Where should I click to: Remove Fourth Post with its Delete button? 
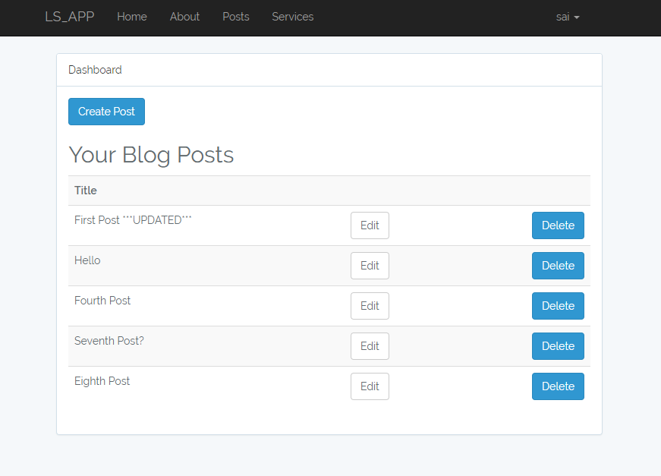[558, 306]
